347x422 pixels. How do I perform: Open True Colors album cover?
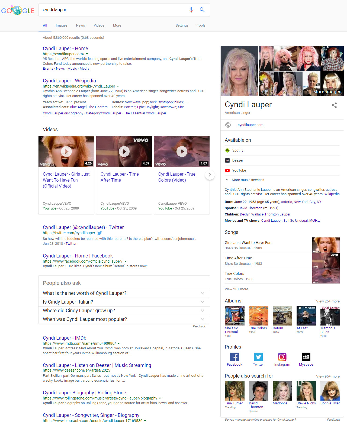[259, 316]
